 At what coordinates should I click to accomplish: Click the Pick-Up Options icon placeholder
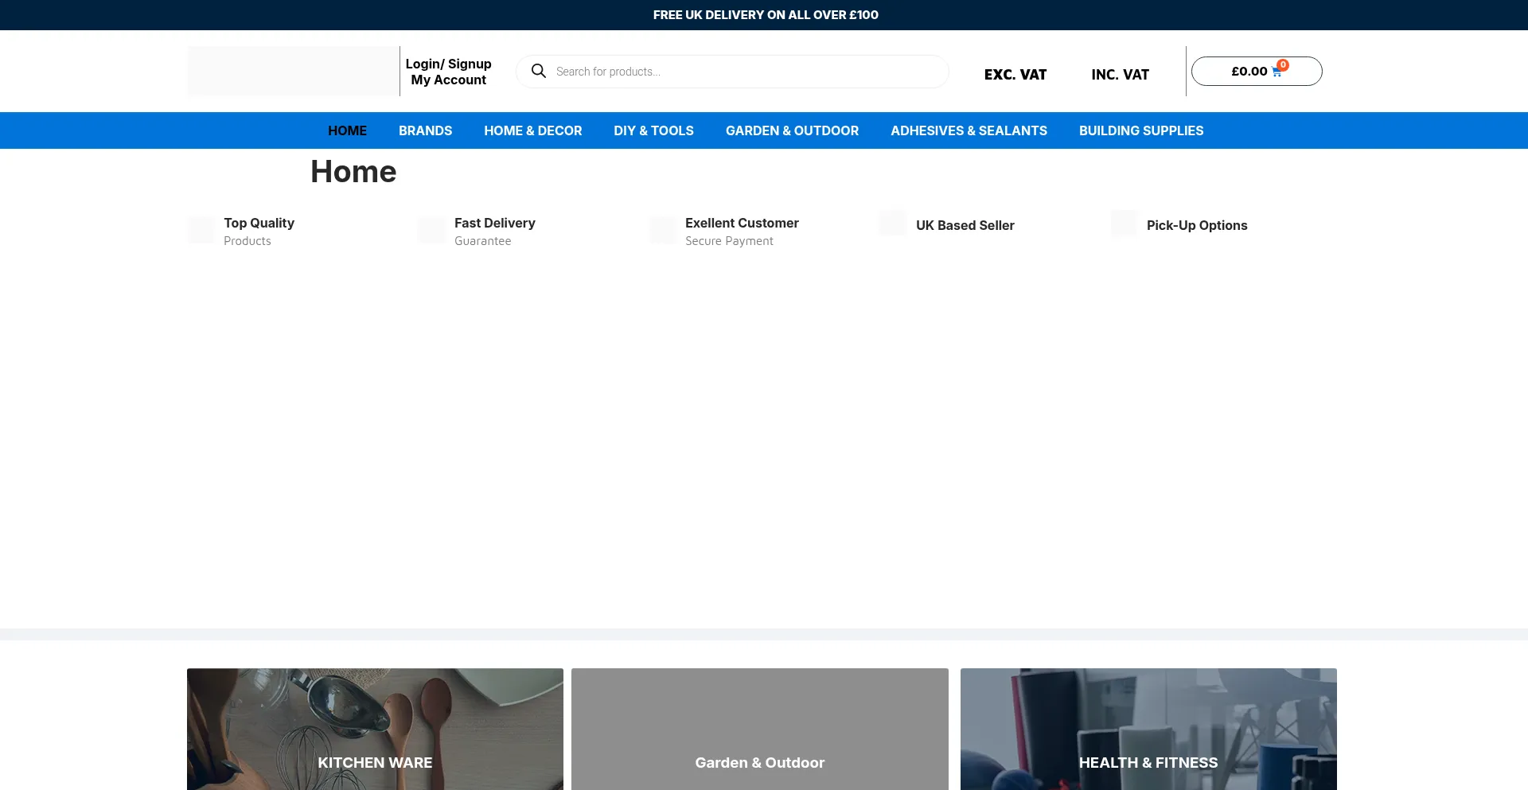(x=1125, y=224)
